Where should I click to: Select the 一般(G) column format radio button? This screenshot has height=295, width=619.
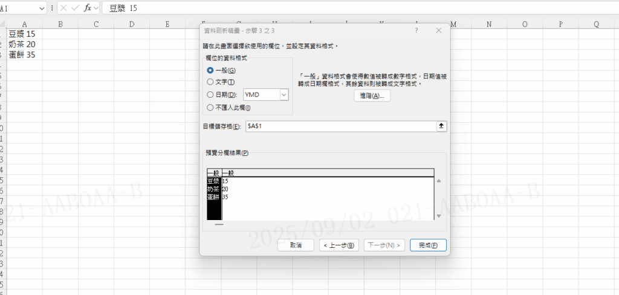pyautogui.click(x=210, y=71)
